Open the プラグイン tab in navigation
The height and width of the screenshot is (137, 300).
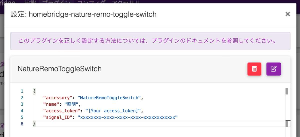click(56, 2)
